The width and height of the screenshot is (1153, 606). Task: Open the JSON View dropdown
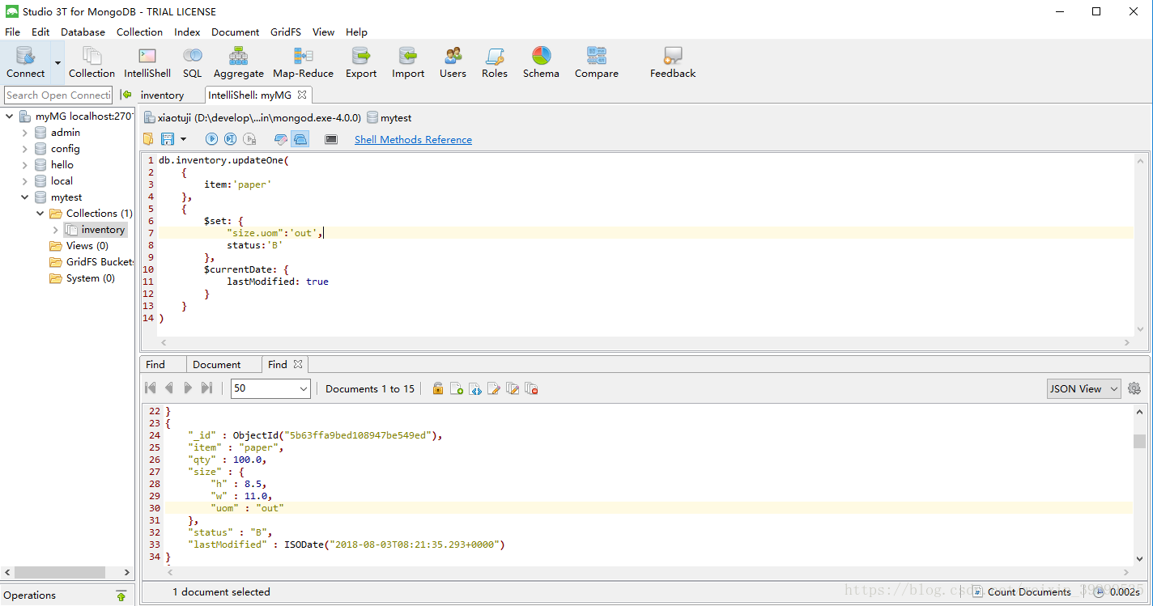[x=1083, y=388]
